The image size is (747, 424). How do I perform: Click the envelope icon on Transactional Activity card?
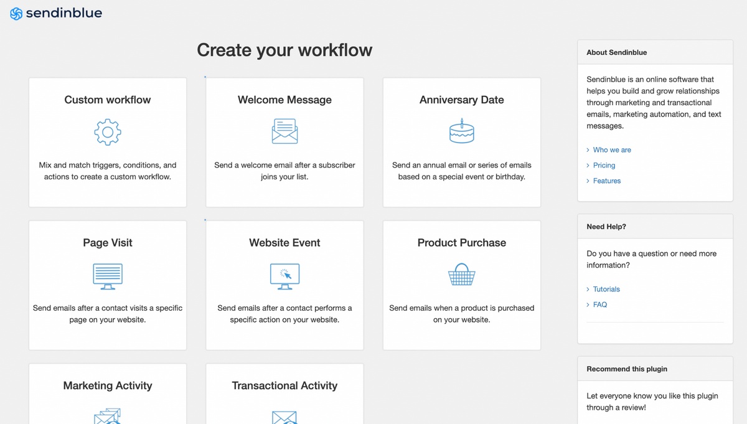(284, 417)
